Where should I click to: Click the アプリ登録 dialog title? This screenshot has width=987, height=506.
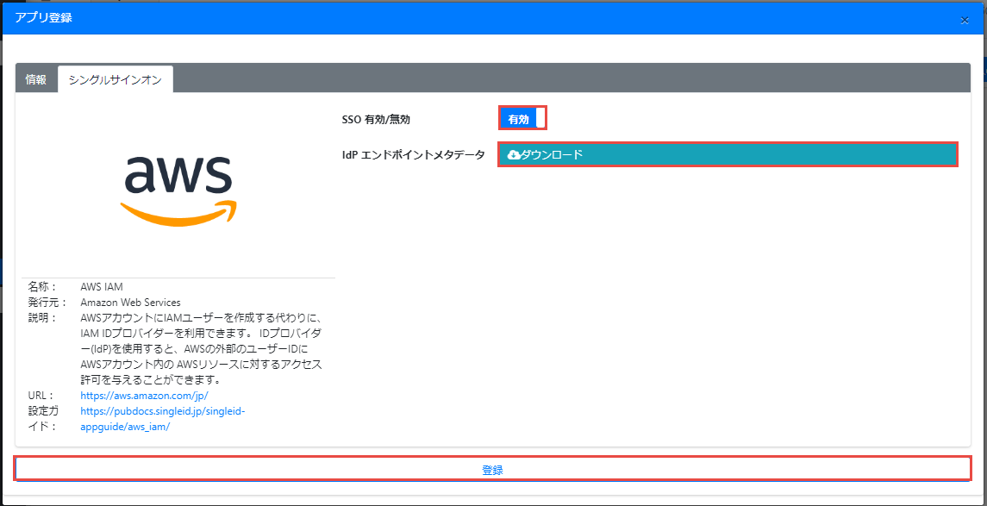[43, 17]
